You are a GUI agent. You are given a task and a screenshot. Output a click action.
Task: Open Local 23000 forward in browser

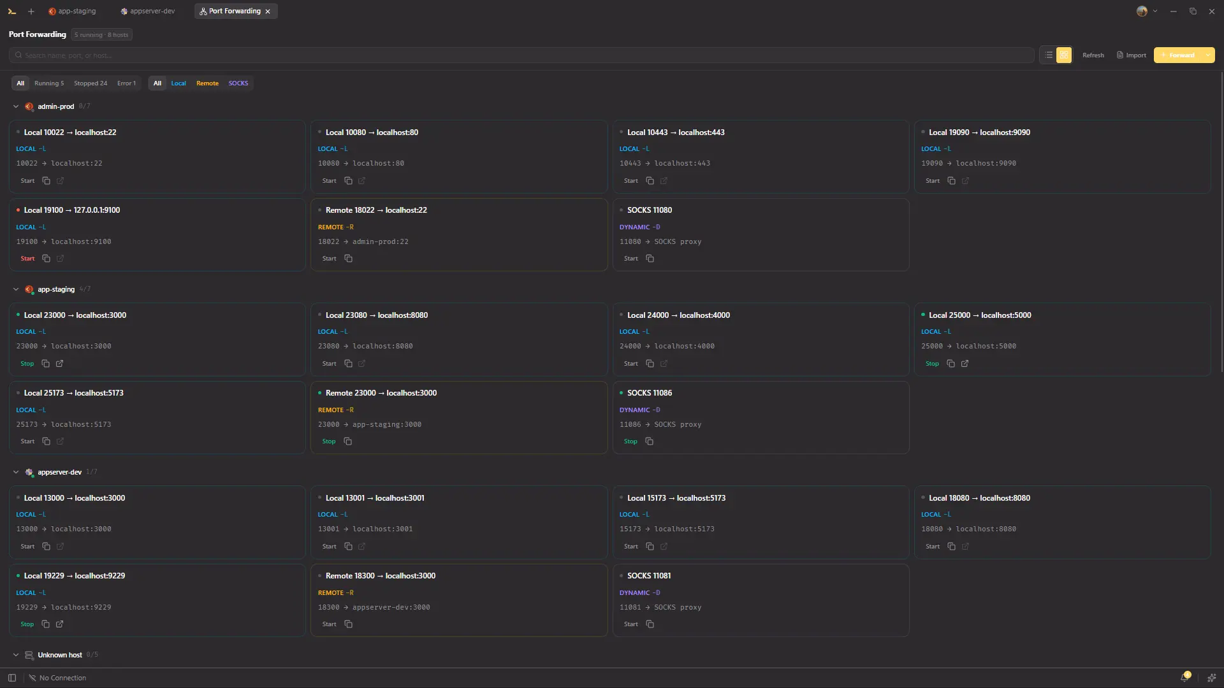pyautogui.click(x=59, y=364)
